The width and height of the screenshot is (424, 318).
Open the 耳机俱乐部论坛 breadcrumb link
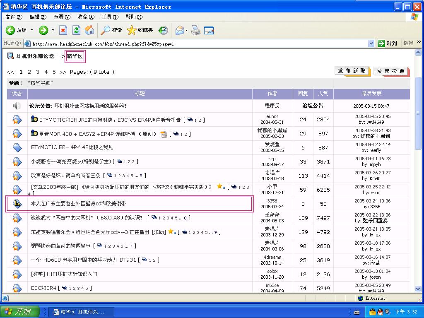click(35, 56)
